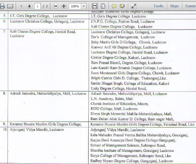
Task: Click 'Lucknow Christian College, Golaganj' in row 6
Action: pos(40,21)
